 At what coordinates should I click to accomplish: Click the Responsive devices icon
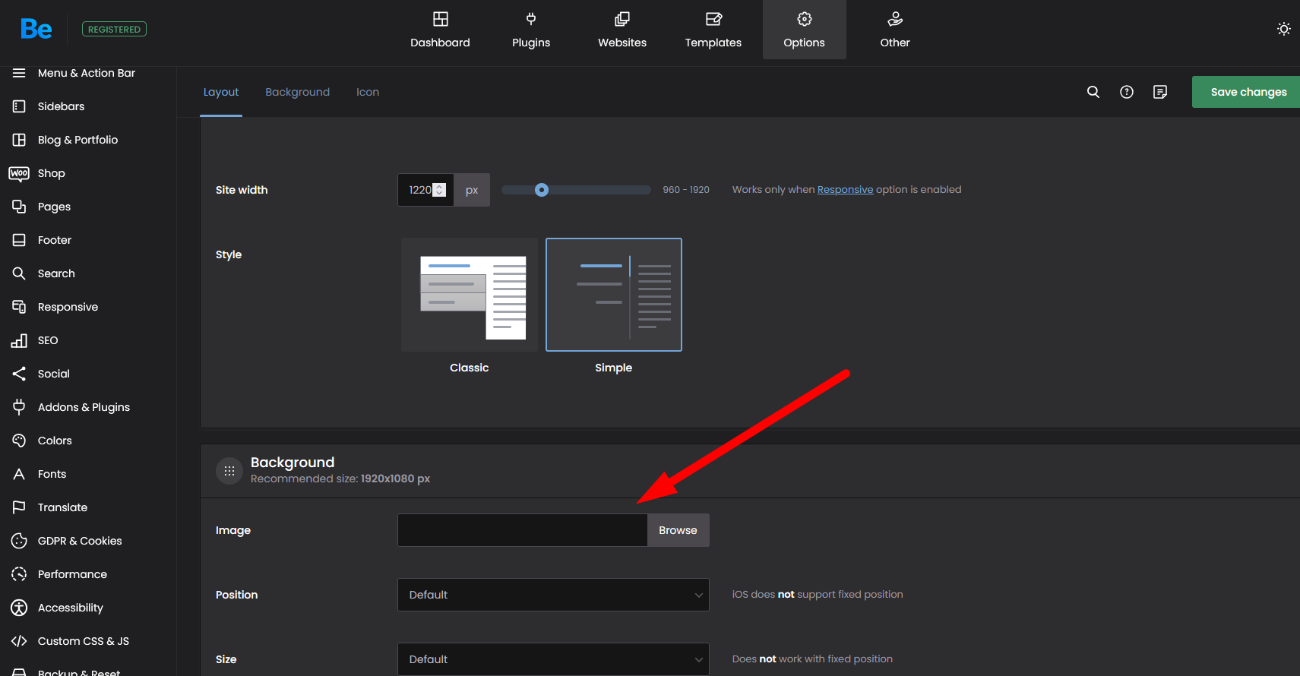[19, 307]
